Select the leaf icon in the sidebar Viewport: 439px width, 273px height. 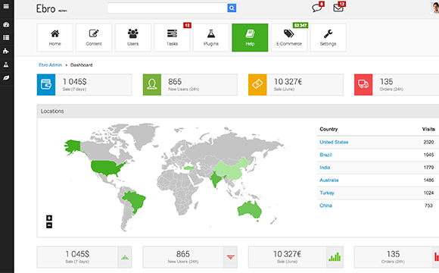(6, 77)
